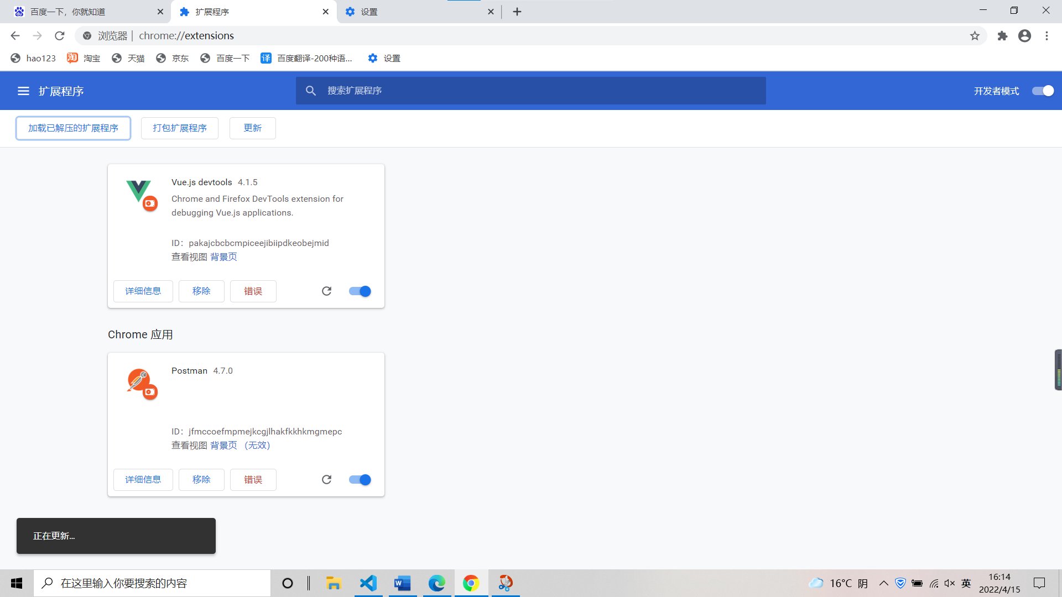Open new tab with plus icon
Image resolution: width=1062 pixels, height=597 pixels.
pos(517,12)
